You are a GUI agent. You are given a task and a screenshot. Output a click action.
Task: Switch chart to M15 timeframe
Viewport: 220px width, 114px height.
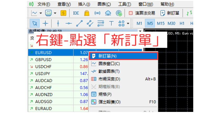pos(161,23)
